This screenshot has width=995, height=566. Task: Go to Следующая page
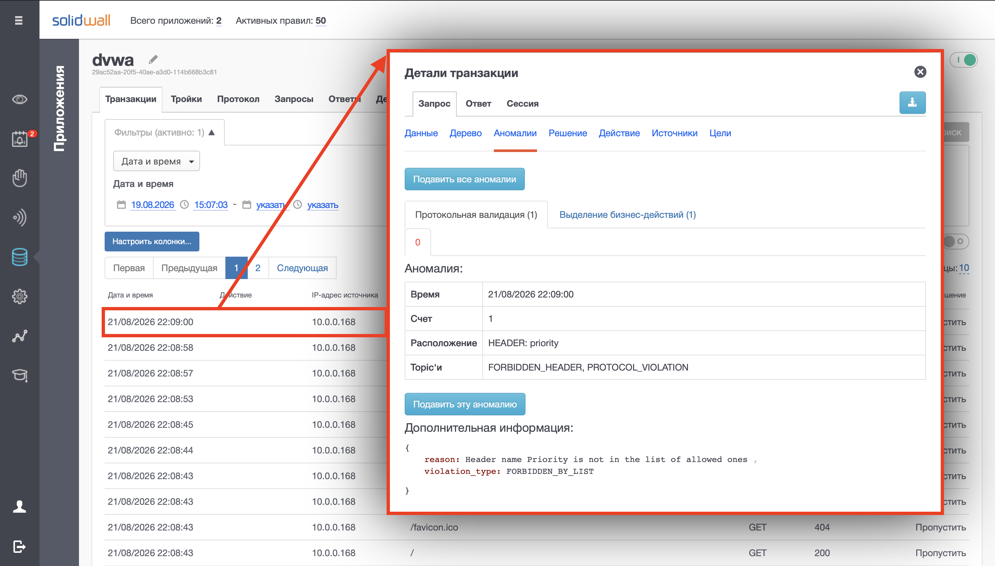pyautogui.click(x=302, y=268)
